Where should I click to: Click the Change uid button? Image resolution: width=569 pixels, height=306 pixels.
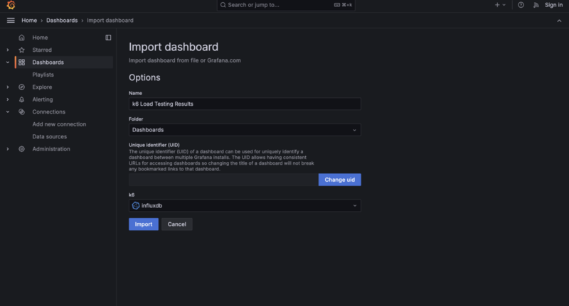coord(340,180)
